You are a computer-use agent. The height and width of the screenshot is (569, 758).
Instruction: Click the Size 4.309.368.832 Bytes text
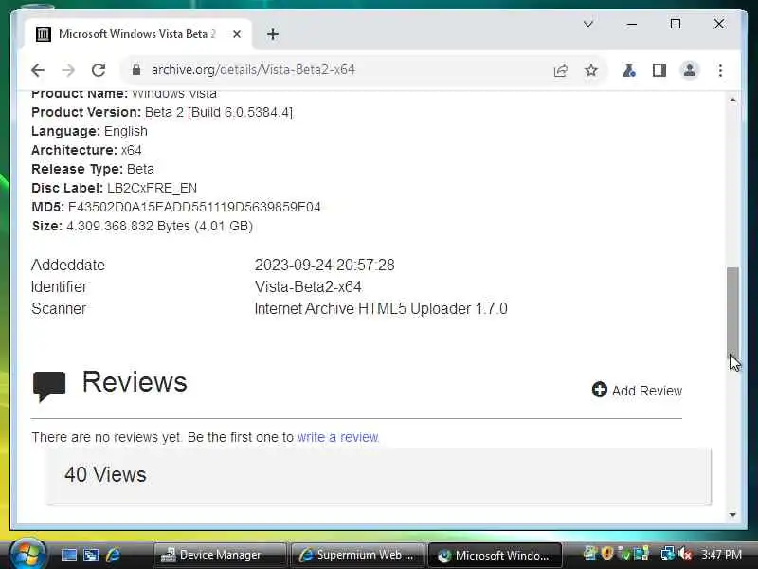pos(159,226)
